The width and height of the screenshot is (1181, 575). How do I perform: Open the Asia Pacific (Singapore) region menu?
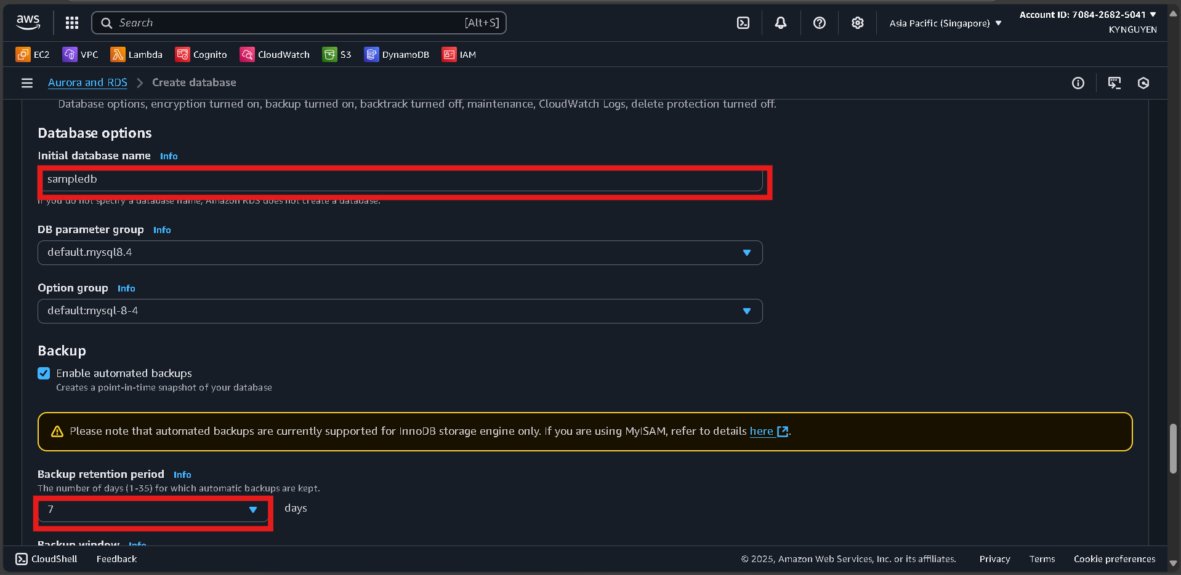[944, 23]
